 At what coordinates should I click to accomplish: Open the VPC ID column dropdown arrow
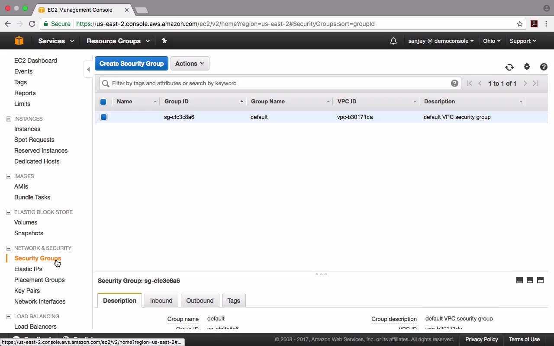[415, 102]
